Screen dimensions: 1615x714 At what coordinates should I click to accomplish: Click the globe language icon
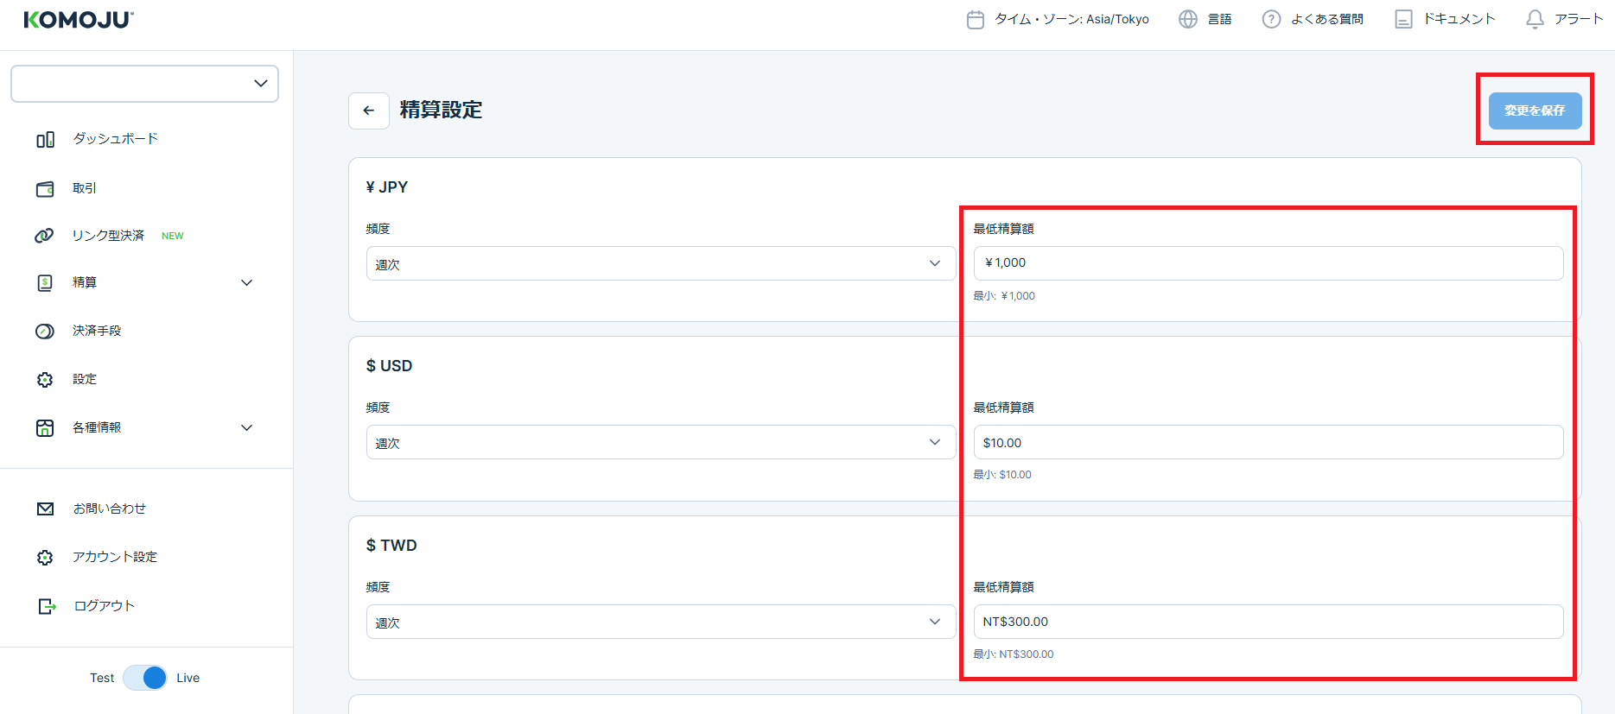(x=1188, y=19)
